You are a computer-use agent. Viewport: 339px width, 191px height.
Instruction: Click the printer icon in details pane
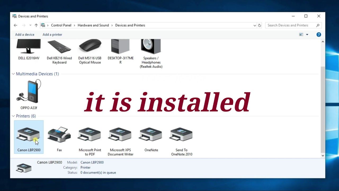(24, 168)
